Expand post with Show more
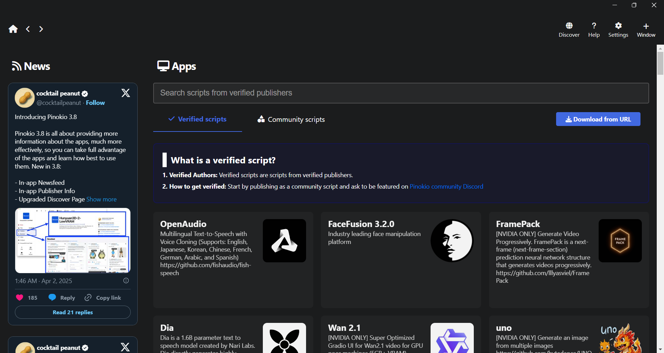 coord(101,199)
